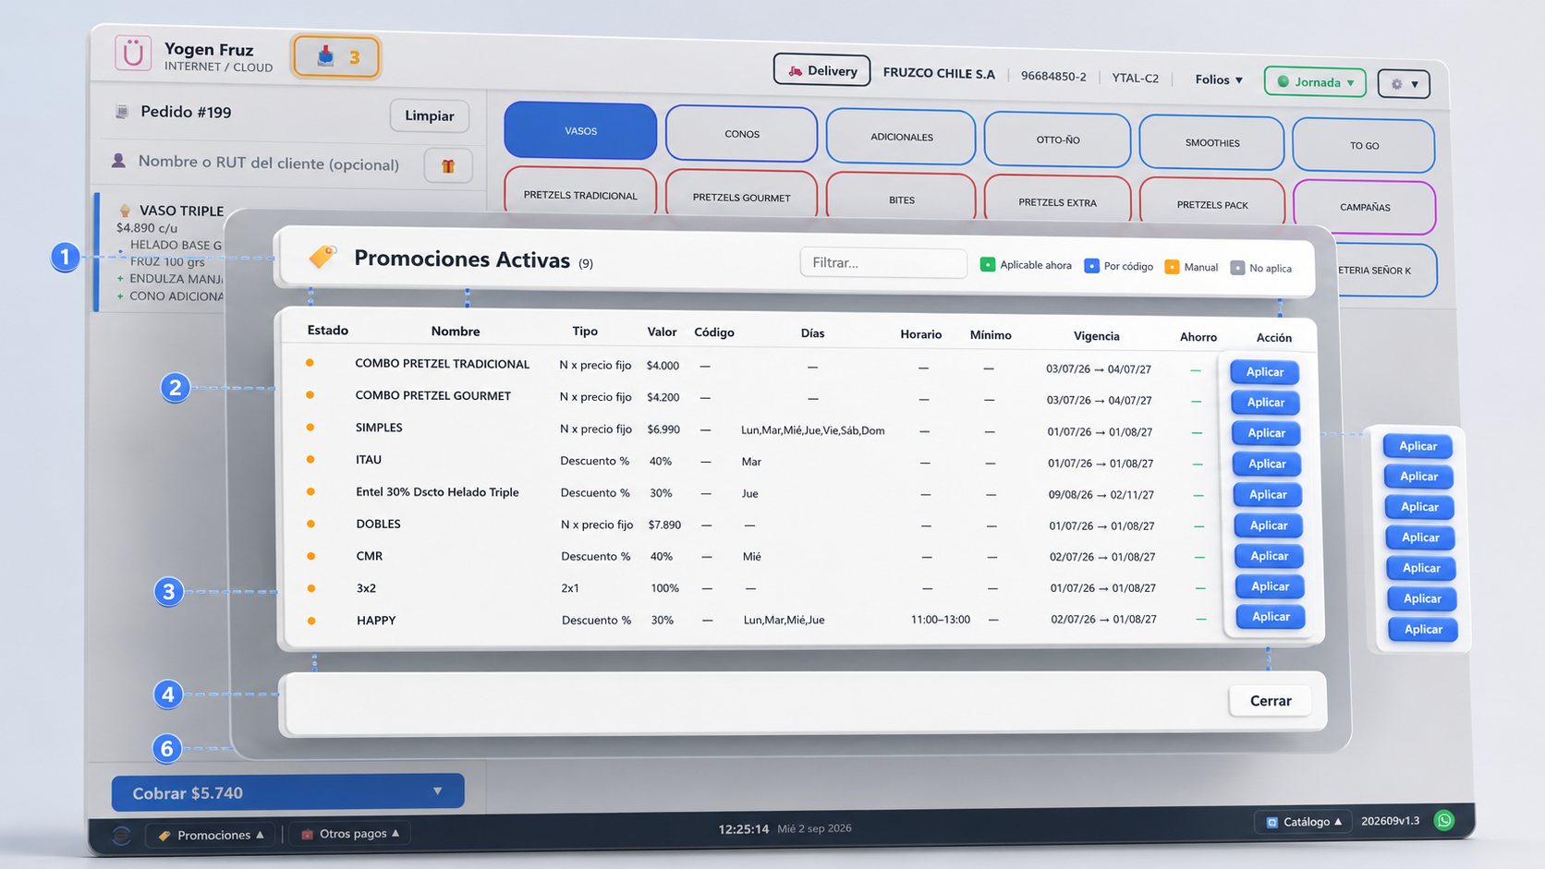This screenshot has height=869, width=1545.
Task: Click the Vigencia column header
Action: point(1097,336)
